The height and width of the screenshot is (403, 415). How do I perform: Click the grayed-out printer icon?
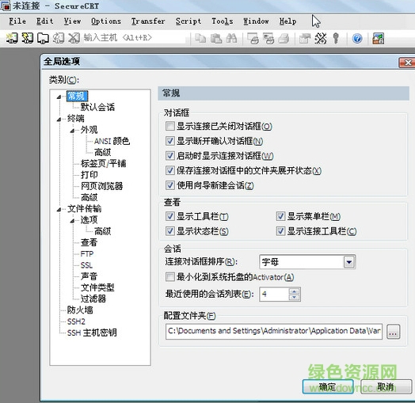point(284,38)
